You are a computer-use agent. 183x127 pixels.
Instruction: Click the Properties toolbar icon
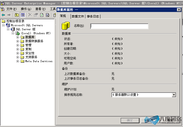[x=36, y=15]
